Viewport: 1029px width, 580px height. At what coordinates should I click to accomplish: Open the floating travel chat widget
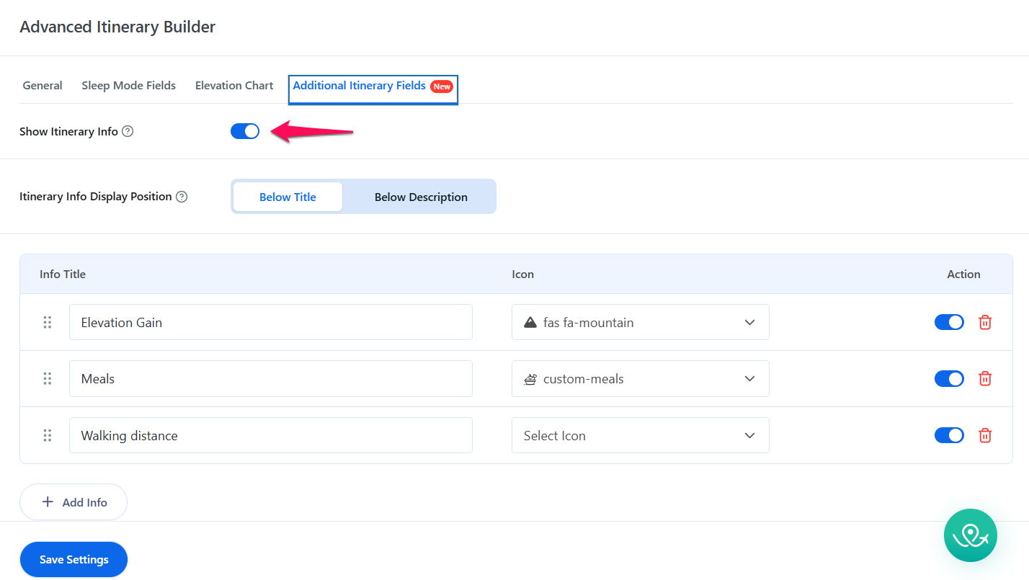(970, 535)
